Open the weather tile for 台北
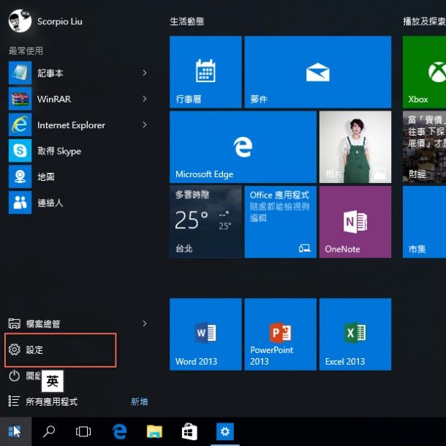Screen dimensions: 446x446 pos(205,221)
